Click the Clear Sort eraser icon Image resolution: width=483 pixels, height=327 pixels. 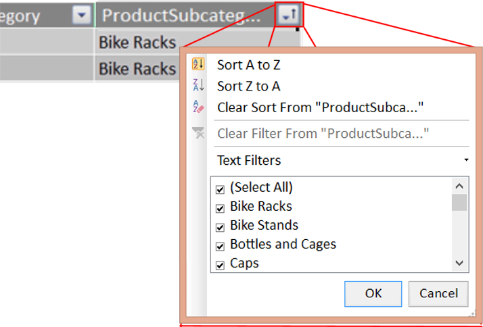pyautogui.click(x=198, y=107)
